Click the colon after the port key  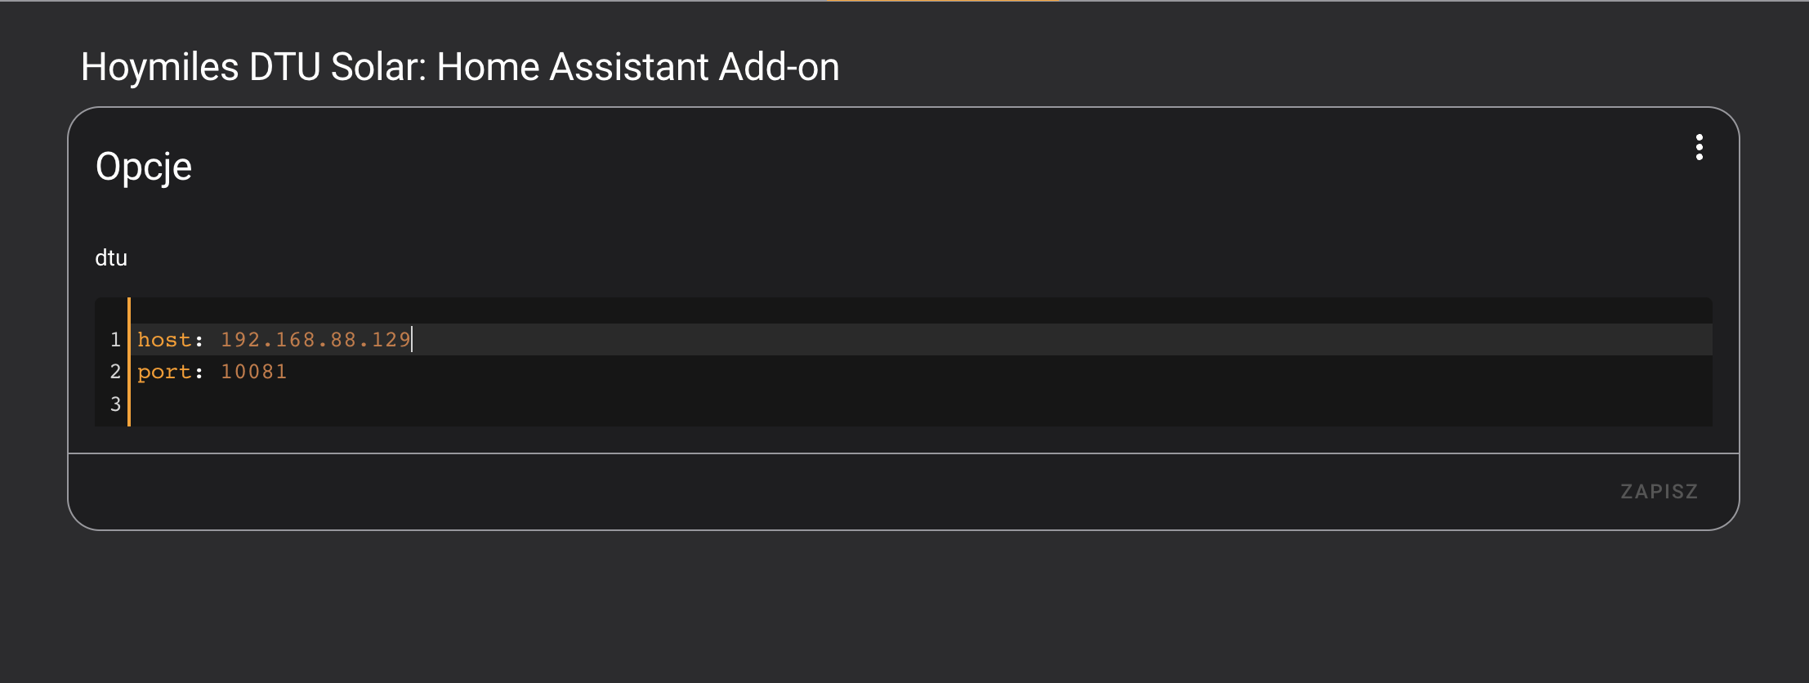pyautogui.click(x=199, y=372)
